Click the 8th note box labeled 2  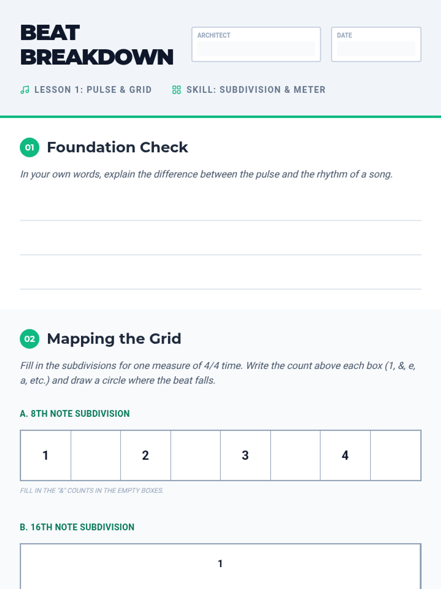point(146,455)
